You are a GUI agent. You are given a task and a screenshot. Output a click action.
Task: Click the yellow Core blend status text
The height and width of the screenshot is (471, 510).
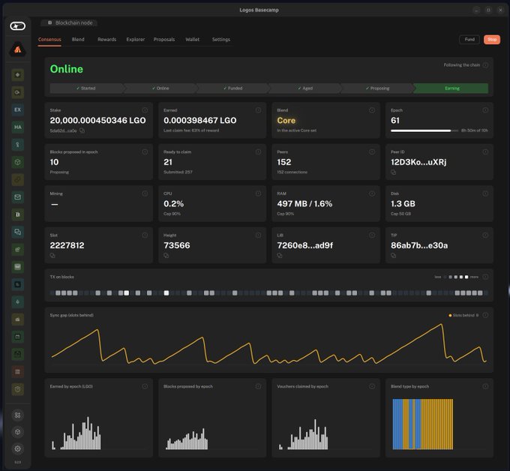[x=286, y=120]
